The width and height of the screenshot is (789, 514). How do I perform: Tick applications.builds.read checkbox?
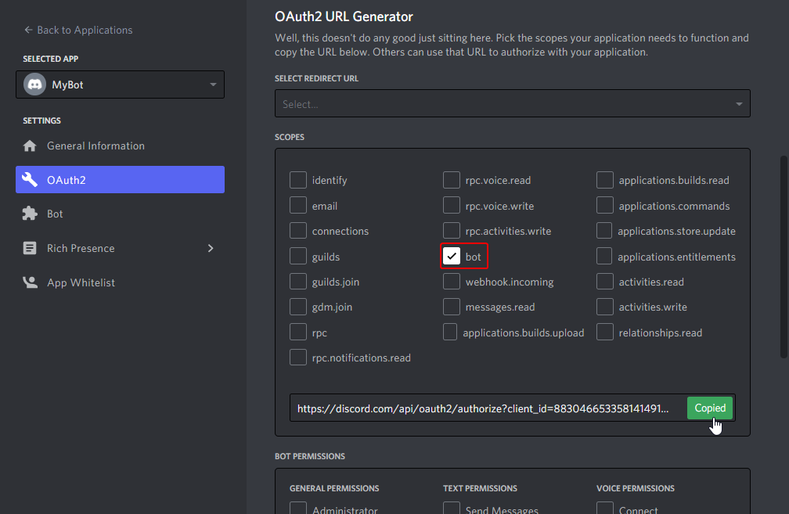pos(605,180)
